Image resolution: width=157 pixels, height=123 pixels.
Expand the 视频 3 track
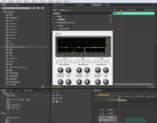(107, 110)
